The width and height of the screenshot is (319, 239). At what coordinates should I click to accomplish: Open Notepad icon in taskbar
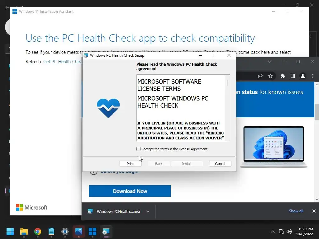click(51, 232)
